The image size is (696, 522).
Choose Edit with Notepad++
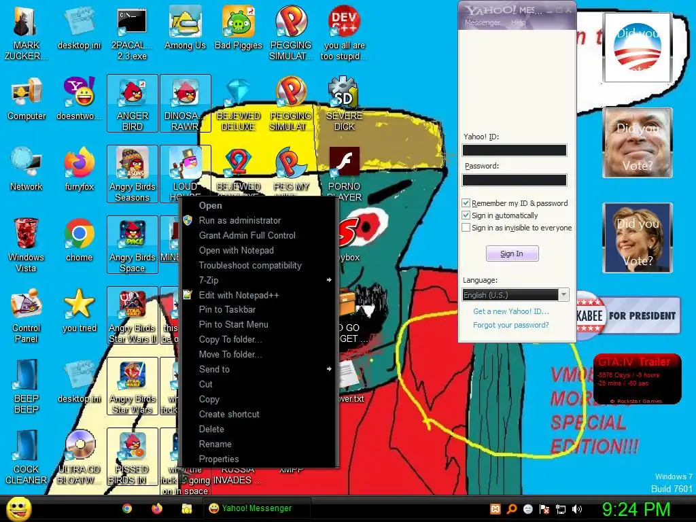[259, 295]
